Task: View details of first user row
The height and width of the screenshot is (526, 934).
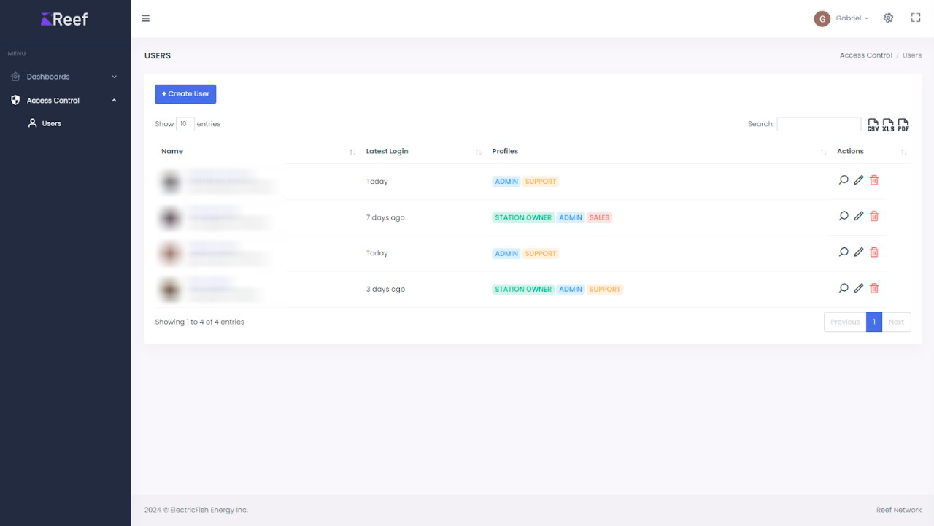Action: (844, 180)
